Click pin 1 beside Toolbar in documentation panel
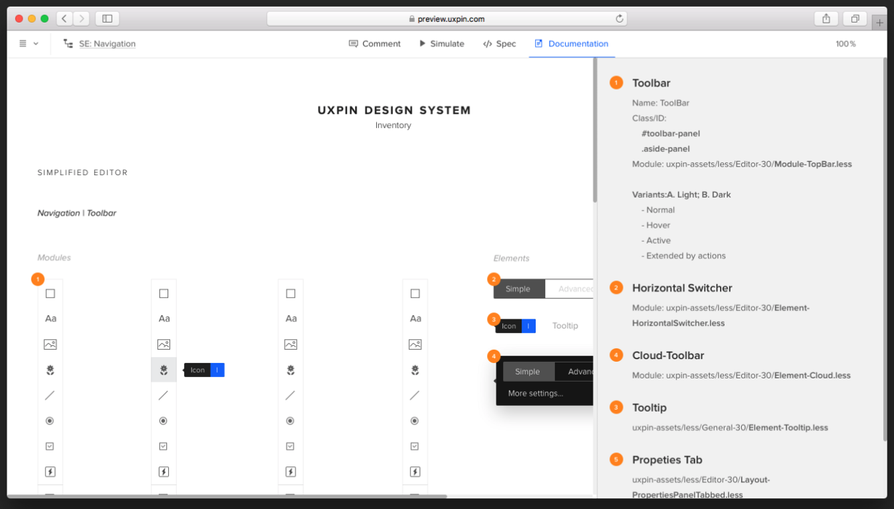The image size is (894, 509). (616, 83)
